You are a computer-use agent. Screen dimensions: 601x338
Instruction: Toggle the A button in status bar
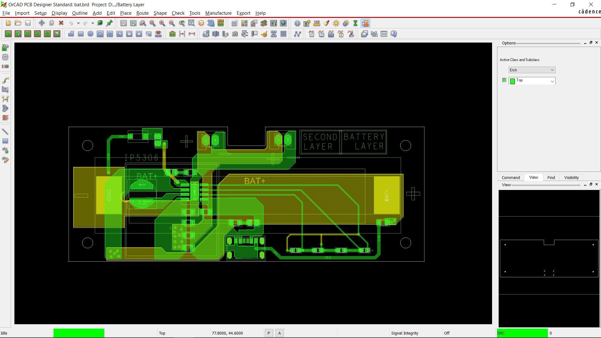280,333
